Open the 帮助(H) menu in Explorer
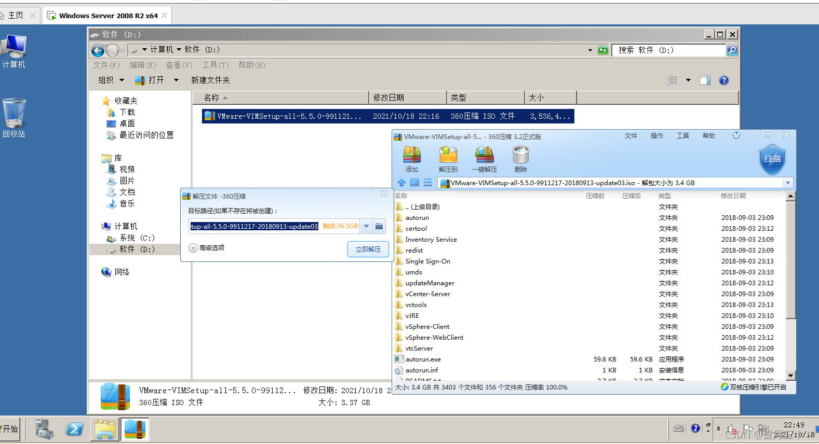The image size is (819, 444). point(252,65)
